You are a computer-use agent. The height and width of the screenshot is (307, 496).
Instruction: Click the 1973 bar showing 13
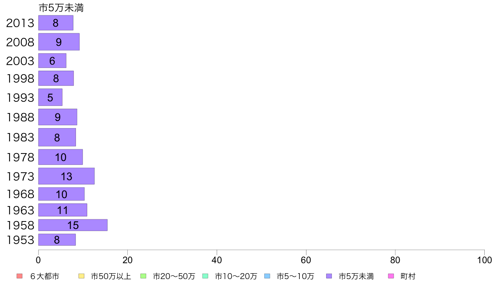coord(66,176)
